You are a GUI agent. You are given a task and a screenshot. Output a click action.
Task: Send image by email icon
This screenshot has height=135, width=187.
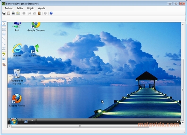(18, 13)
